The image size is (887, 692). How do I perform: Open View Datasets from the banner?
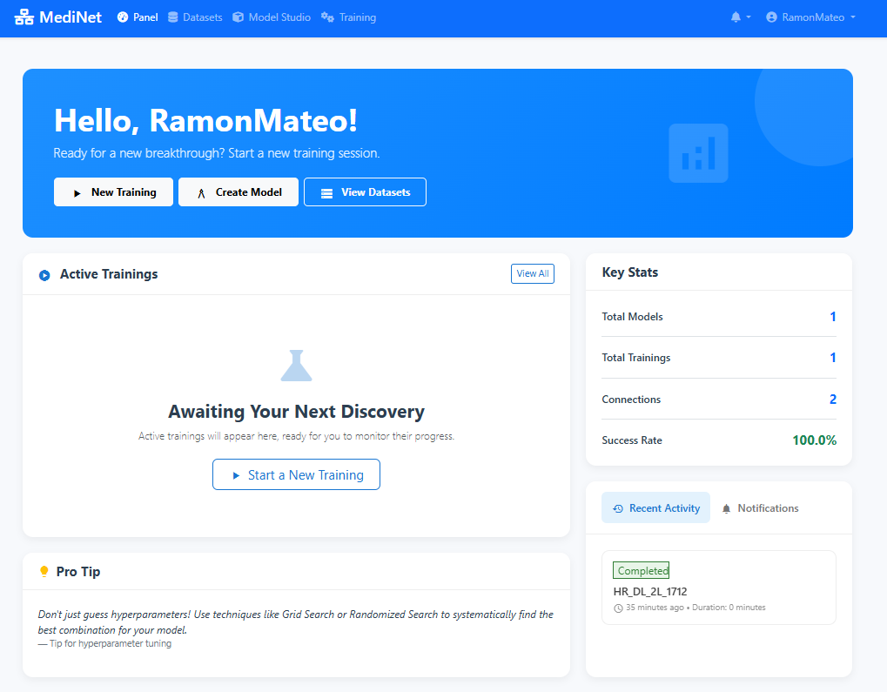365,192
